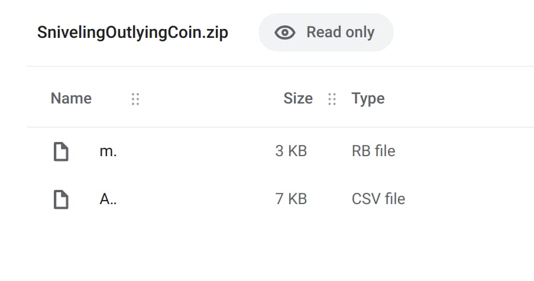Click the document icon of the CSV file
The width and height of the screenshot is (534, 281).
(x=62, y=199)
